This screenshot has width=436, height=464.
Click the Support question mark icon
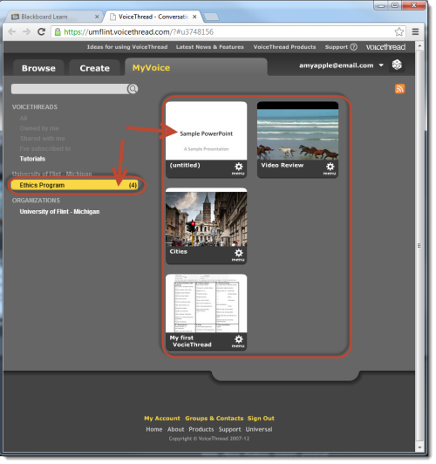354,47
